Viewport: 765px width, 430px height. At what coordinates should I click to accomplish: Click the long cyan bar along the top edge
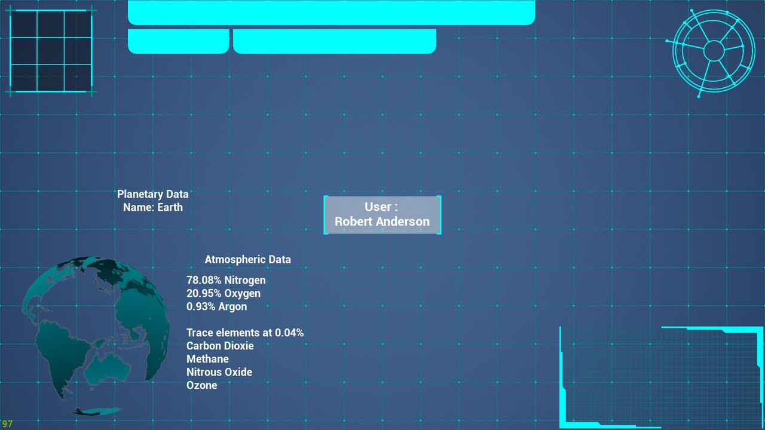click(331, 13)
